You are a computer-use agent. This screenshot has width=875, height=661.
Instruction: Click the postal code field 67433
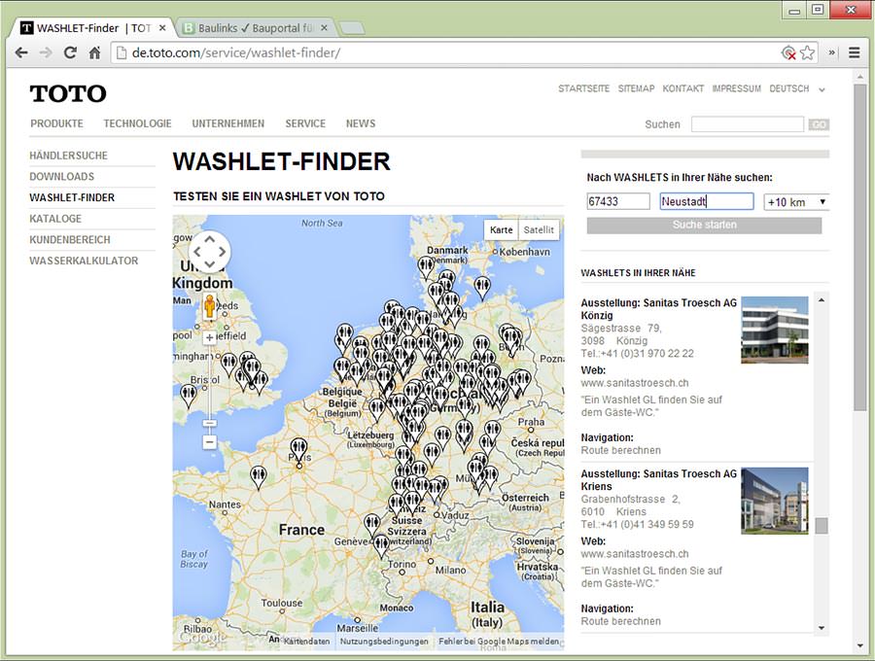pos(618,201)
